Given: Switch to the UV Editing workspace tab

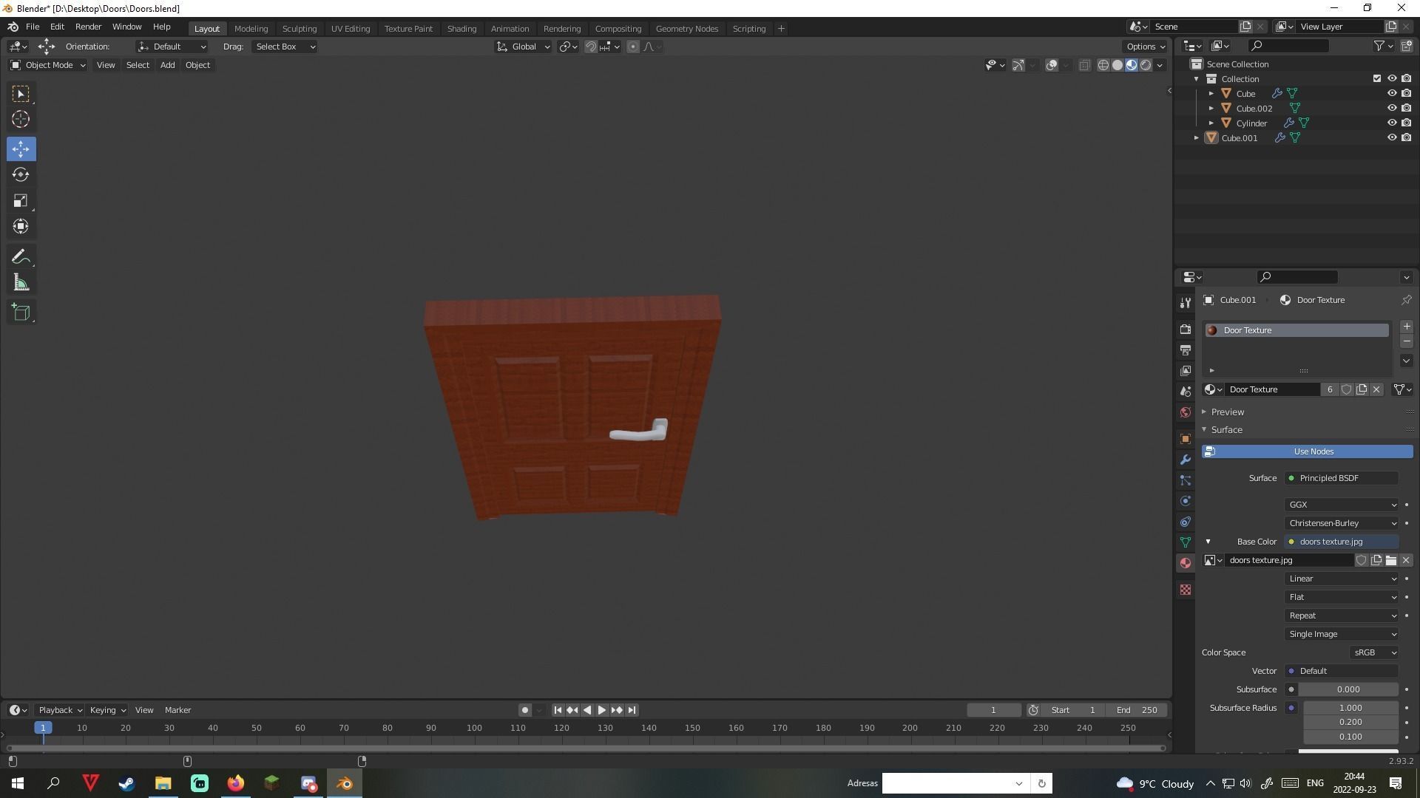Looking at the screenshot, I should (x=350, y=29).
